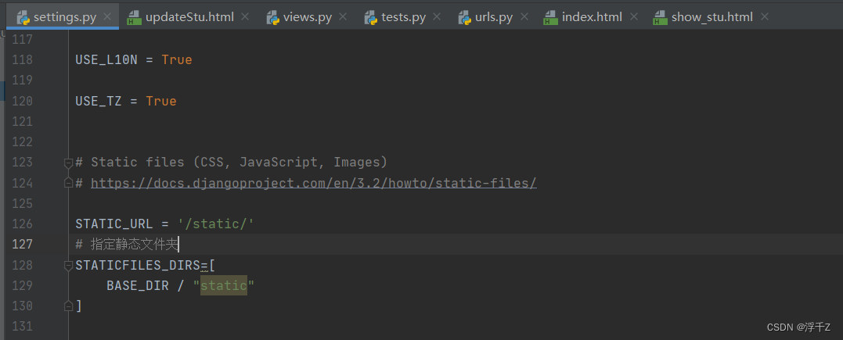Screen dimensions: 843x340
Task: Click the True value of USE_L10N
Action: click(177, 59)
